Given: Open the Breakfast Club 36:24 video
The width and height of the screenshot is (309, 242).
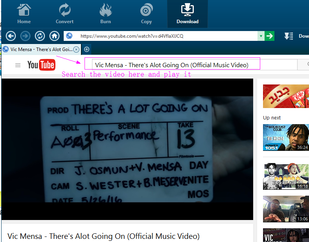Looking at the screenshot, I should click(x=286, y=137).
